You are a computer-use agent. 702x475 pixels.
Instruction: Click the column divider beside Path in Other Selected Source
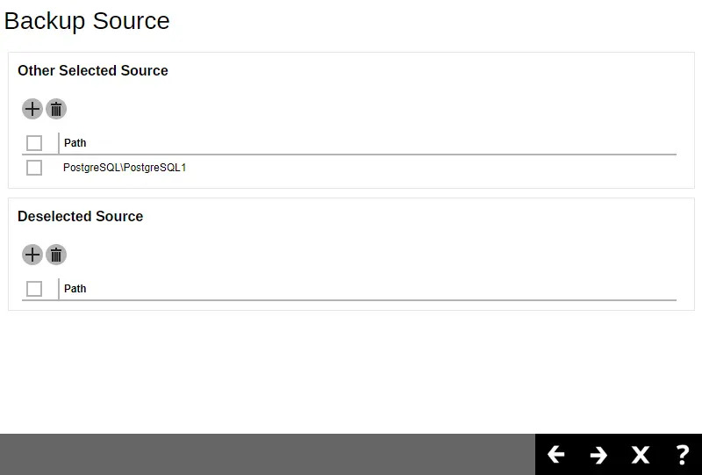point(59,143)
